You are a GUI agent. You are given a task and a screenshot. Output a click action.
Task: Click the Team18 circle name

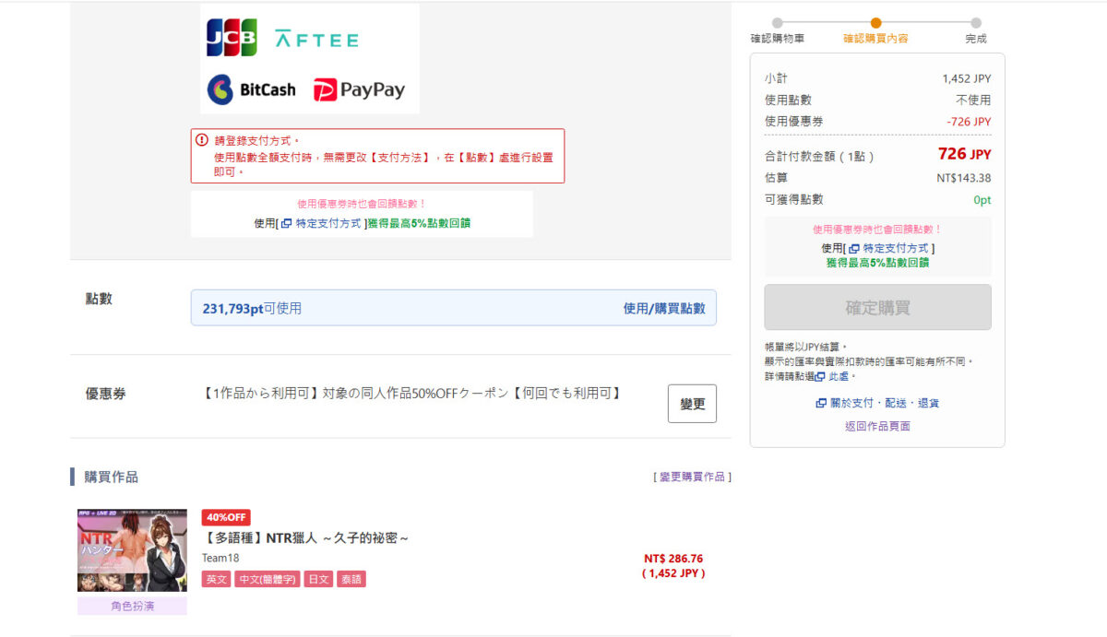point(220,558)
